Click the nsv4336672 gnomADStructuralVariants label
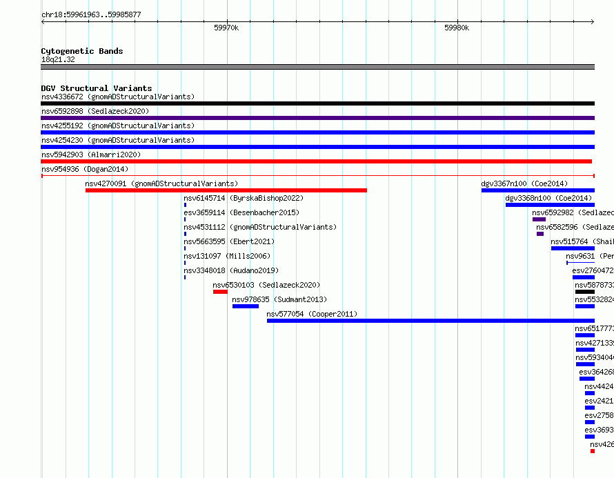 click(118, 97)
